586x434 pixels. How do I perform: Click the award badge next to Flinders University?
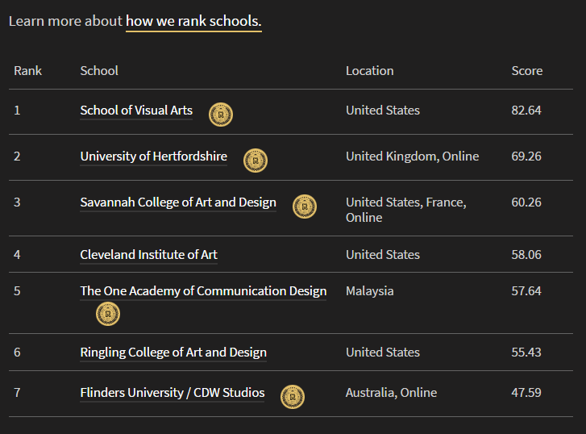[x=293, y=397]
